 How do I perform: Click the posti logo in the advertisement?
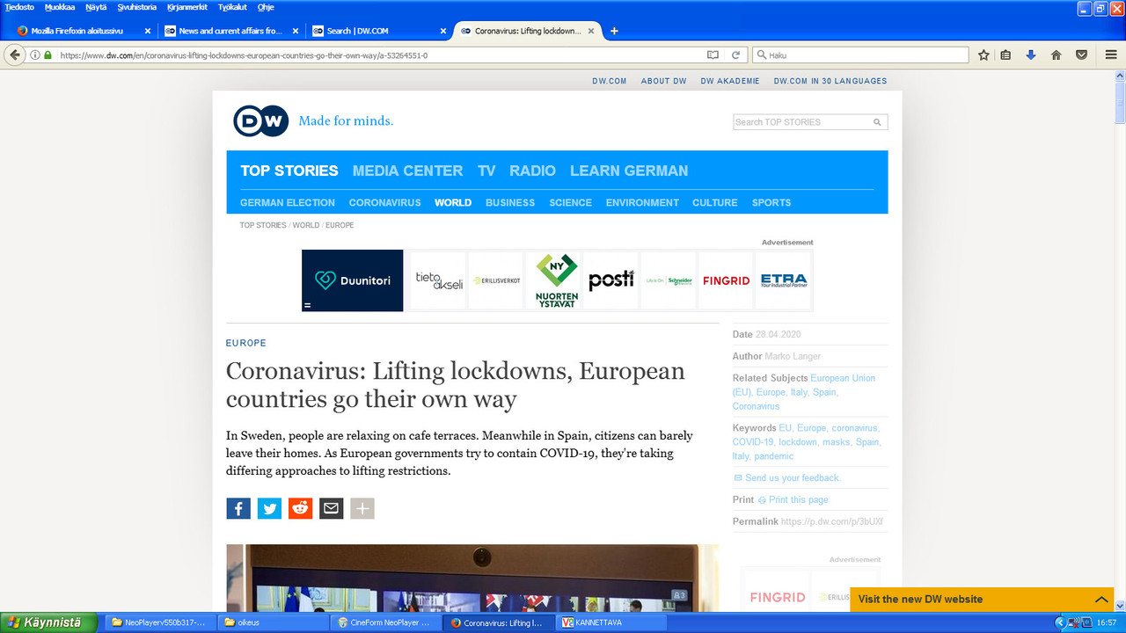(611, 280)
